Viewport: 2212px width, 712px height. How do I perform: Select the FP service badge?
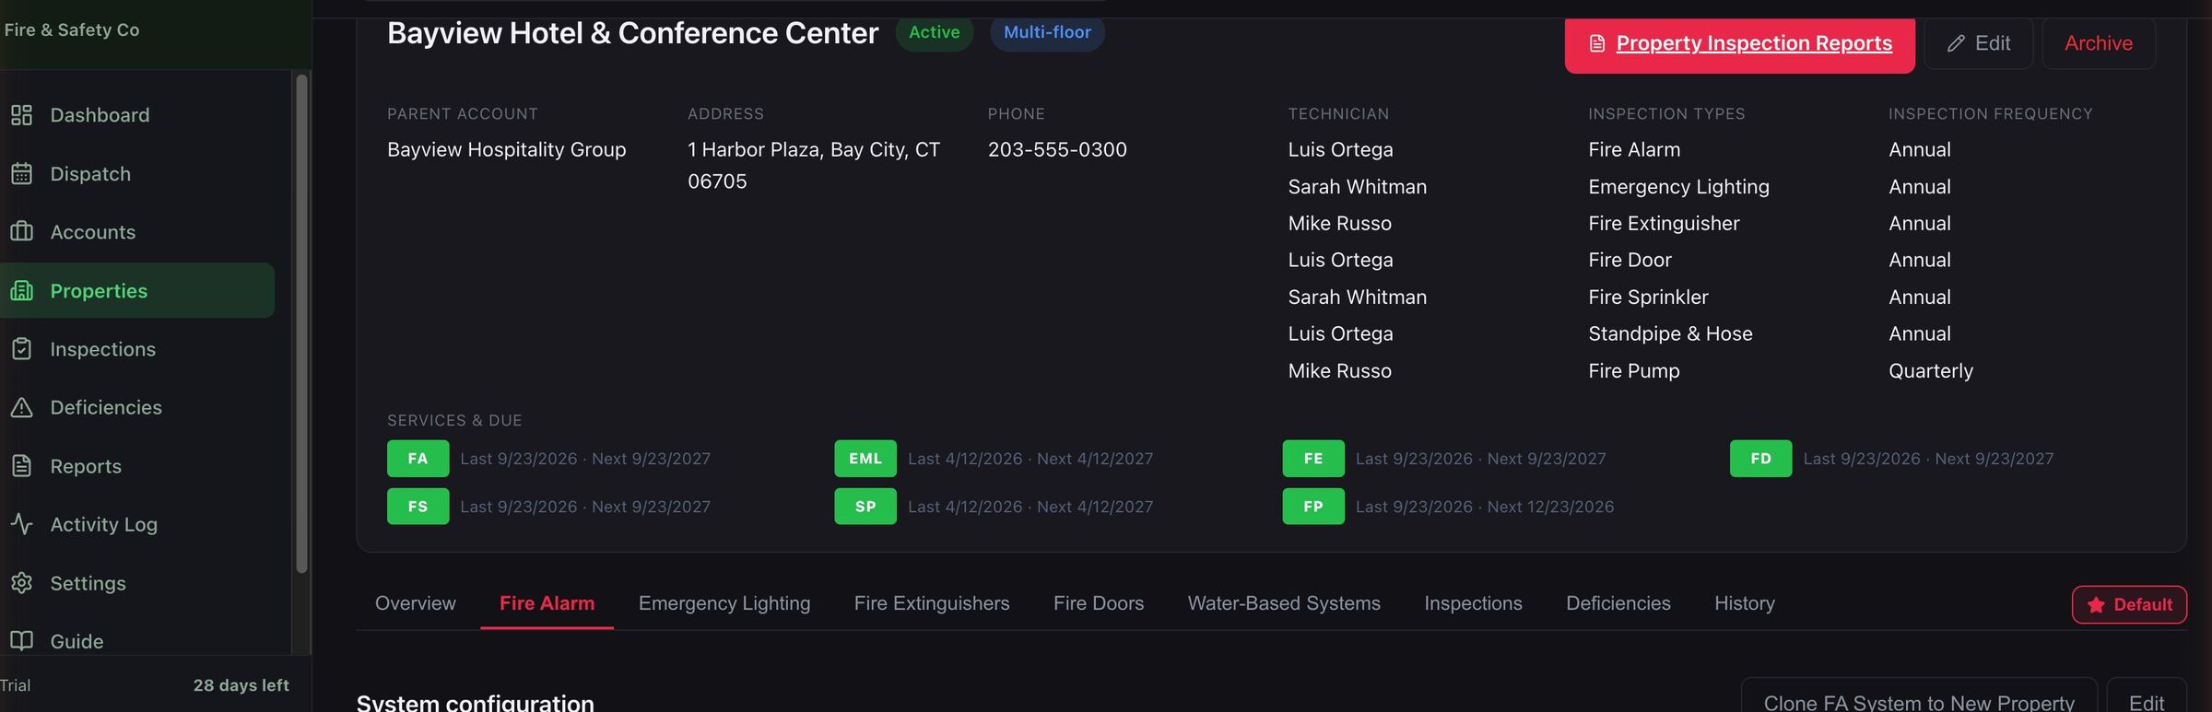coord(1313,507)
